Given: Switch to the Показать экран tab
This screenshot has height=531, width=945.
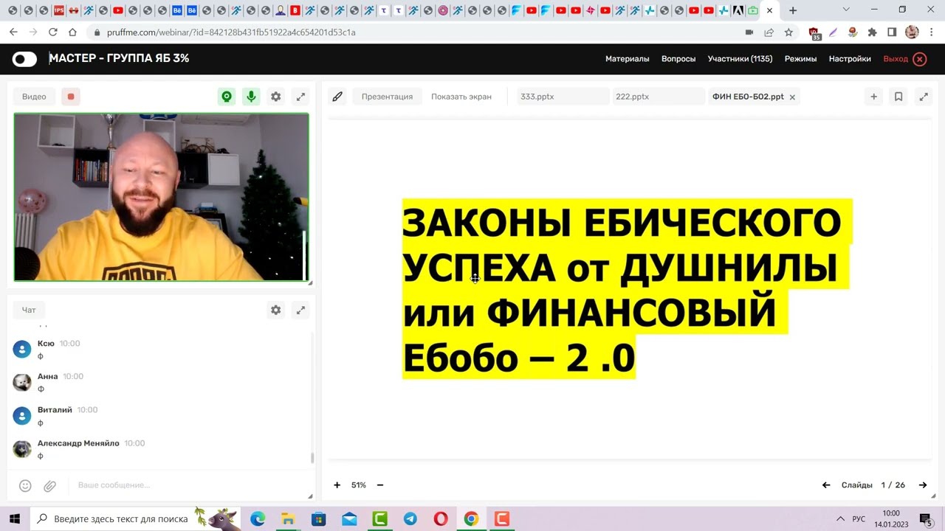Looking at the screenshot, I should click(x=461, y=96).
